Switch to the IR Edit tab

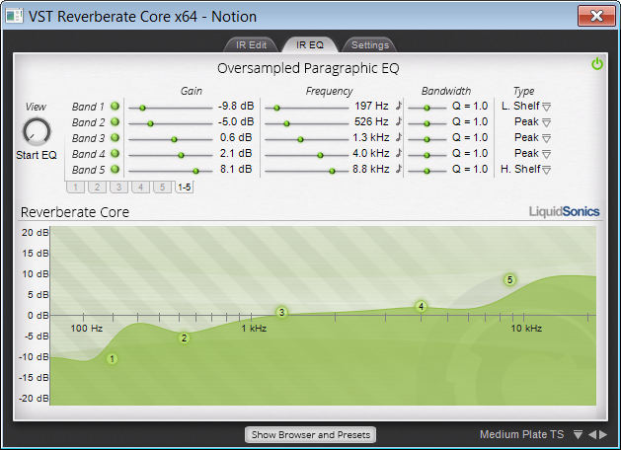[x=251, y=45]
